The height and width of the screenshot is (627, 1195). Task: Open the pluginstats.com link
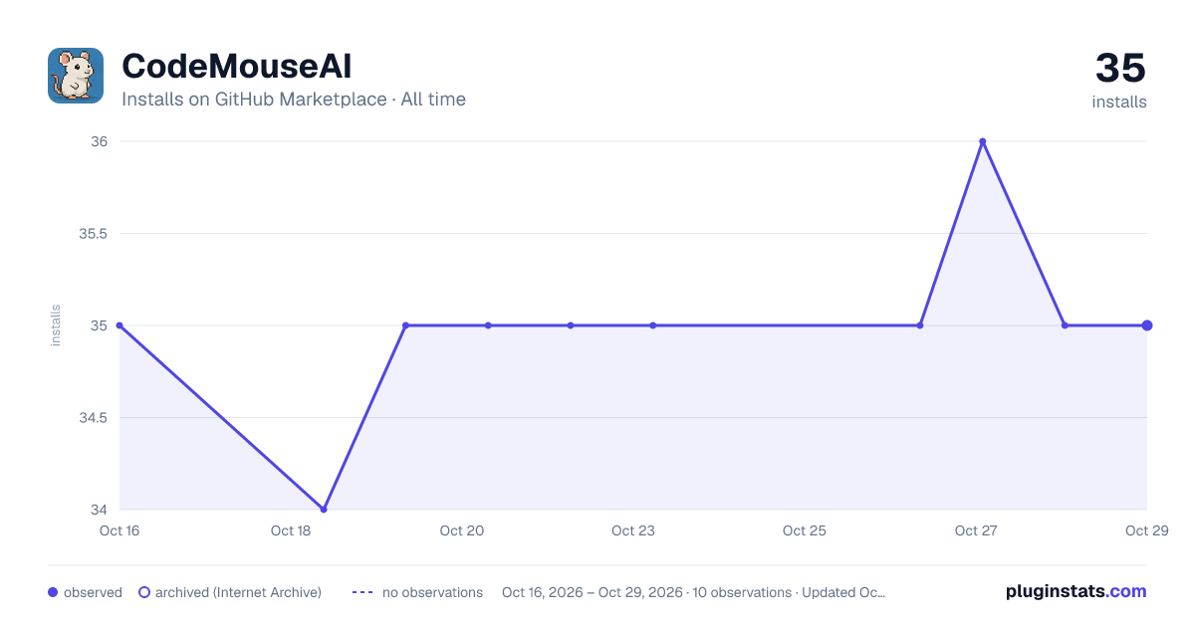[x=1076, y=591]
